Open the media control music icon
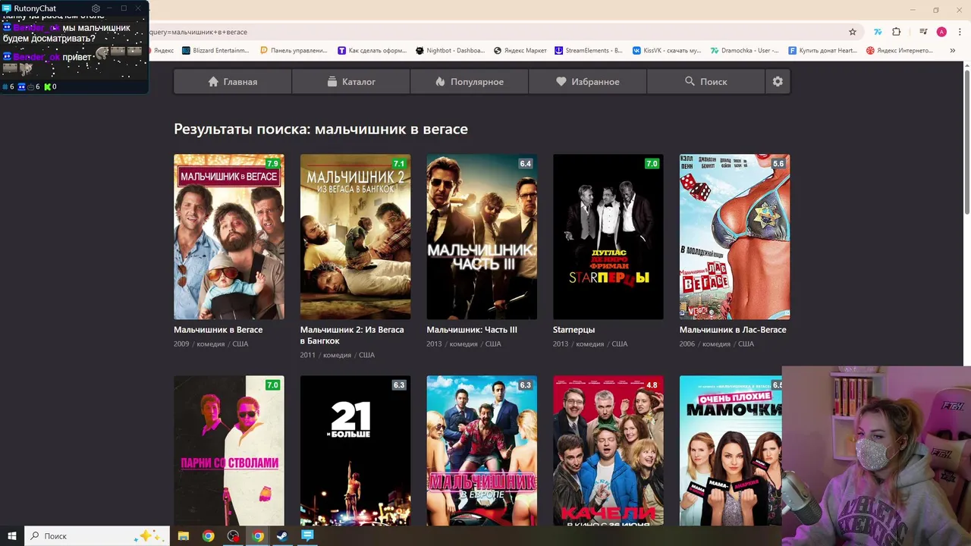Screen dimensions: 971x546 923,32
